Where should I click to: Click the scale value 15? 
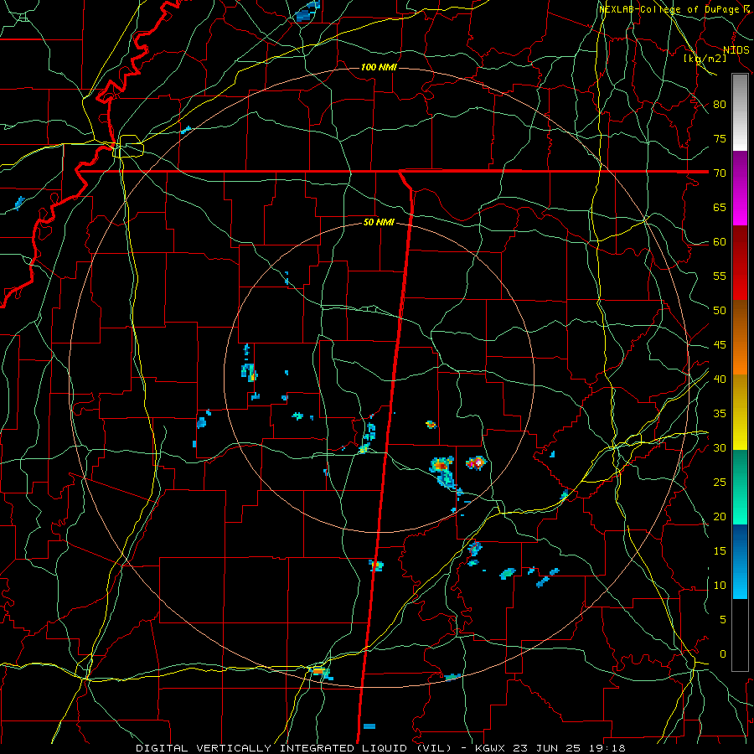tap(720, 550)
